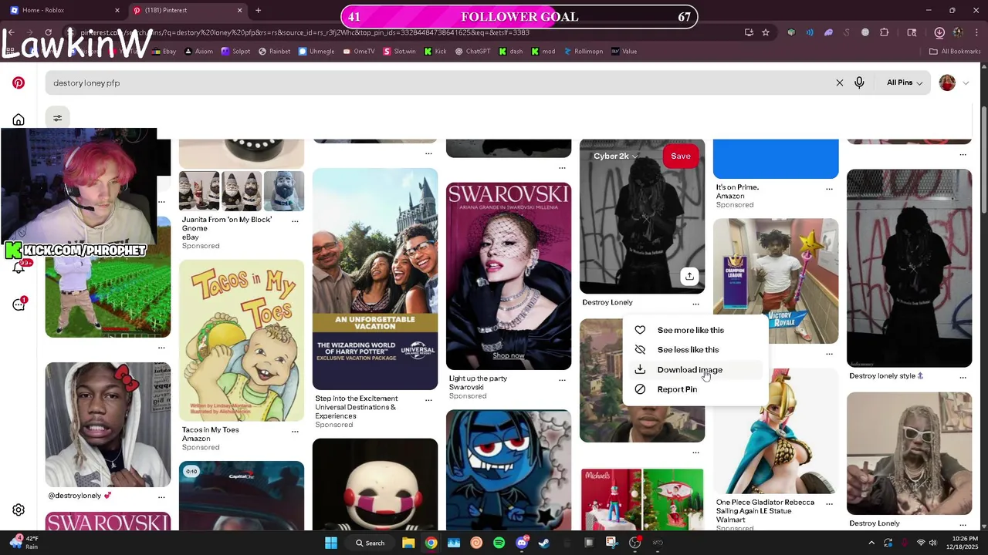Start voice search with the microphone icon
988x555 pixels.
[859, 82]
